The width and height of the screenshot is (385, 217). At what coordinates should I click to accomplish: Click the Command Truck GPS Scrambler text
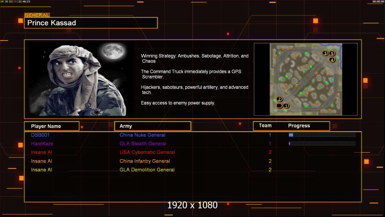pyautogui.click(x=191, y=74)
